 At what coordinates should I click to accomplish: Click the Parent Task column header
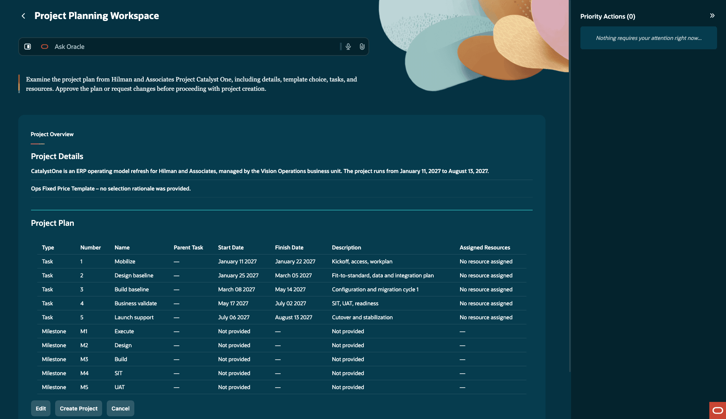point(188,248)
